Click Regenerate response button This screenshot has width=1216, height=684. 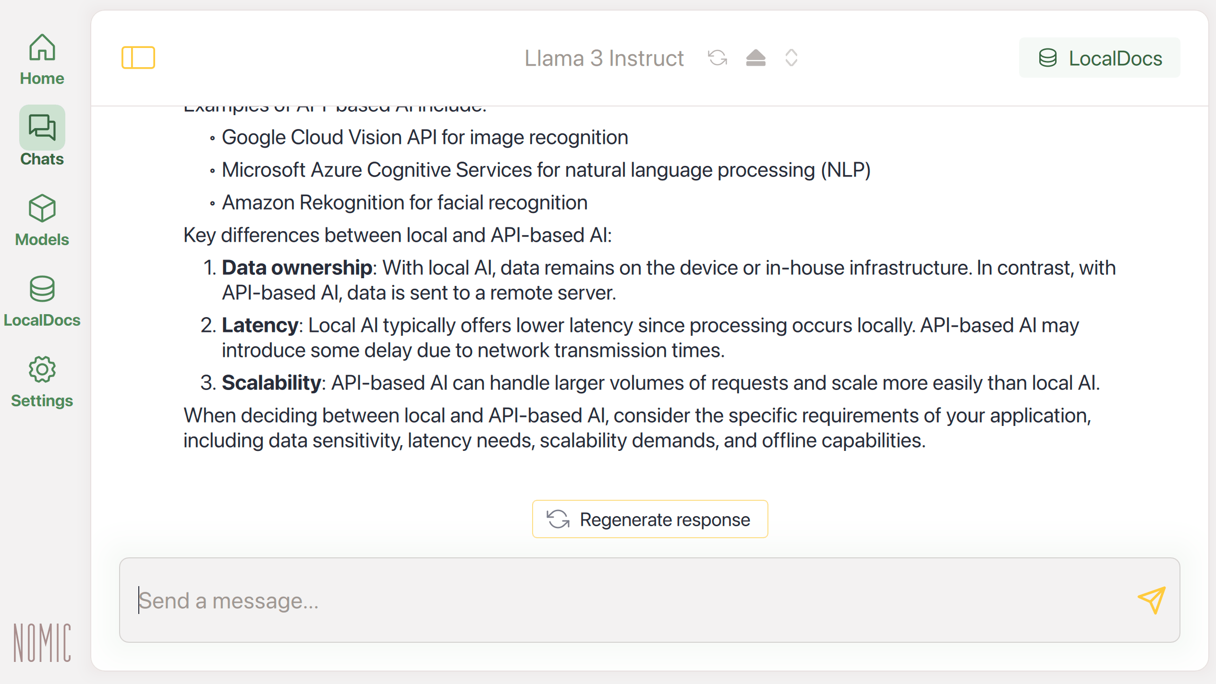(x=650, y=519)
